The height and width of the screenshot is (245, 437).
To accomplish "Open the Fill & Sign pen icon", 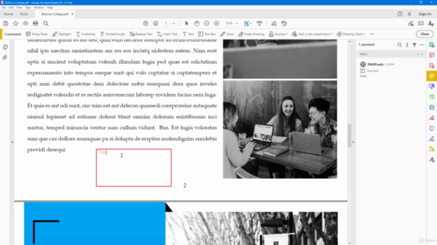I will (x=274, y=24).
